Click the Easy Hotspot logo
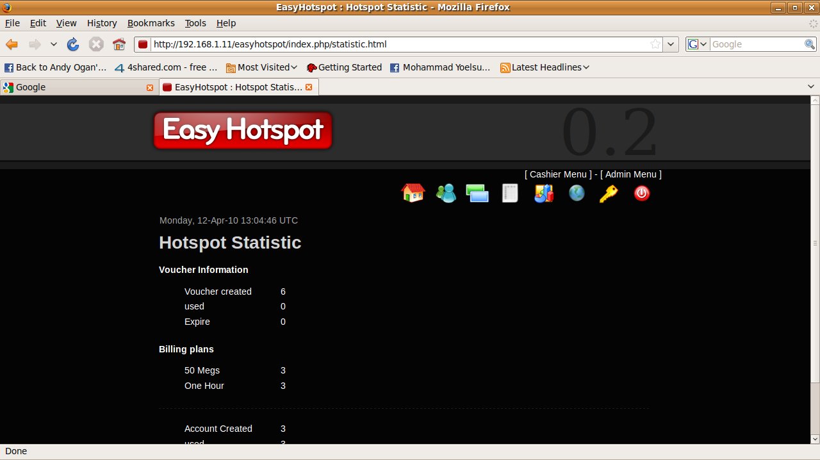Screen dimensions: 820x460 pos(243,130)
